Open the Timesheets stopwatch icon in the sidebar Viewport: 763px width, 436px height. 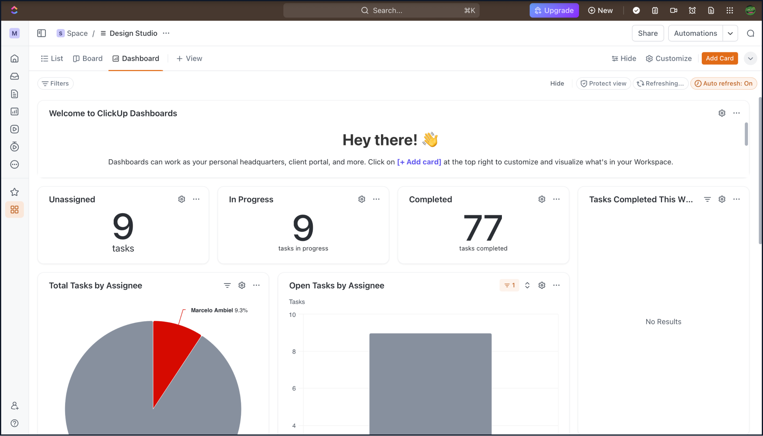[x=15, y=147]
